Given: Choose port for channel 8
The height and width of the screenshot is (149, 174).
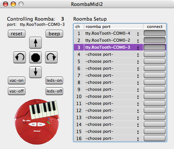Looking at the screenshot, I should click(113, 82).
